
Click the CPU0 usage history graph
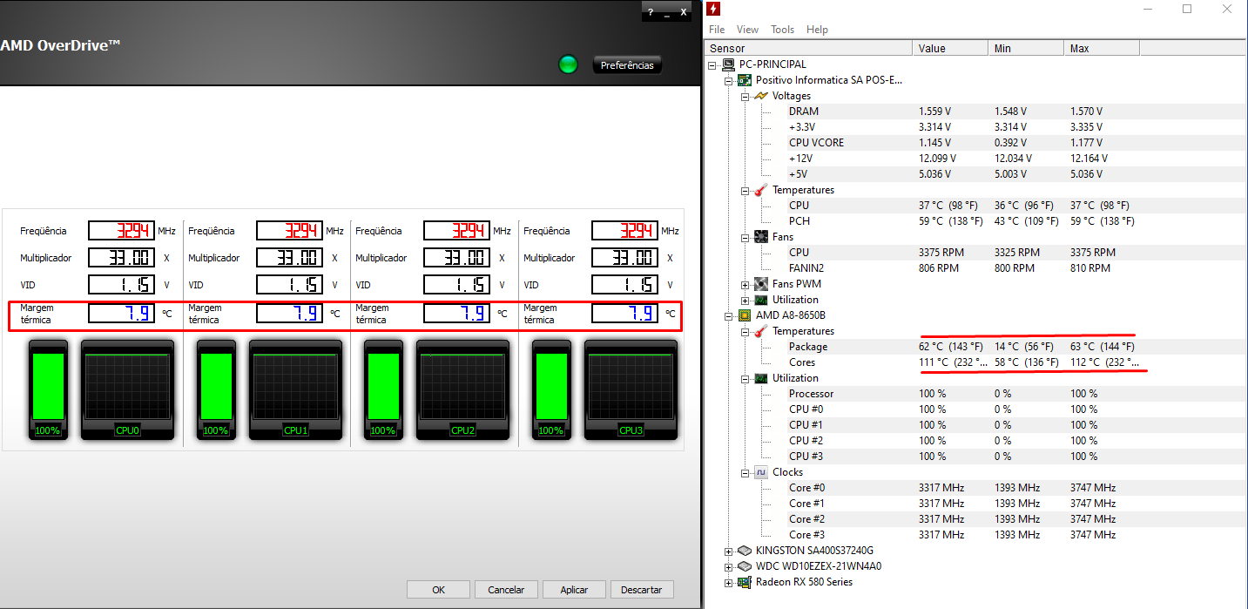[127, 387]
